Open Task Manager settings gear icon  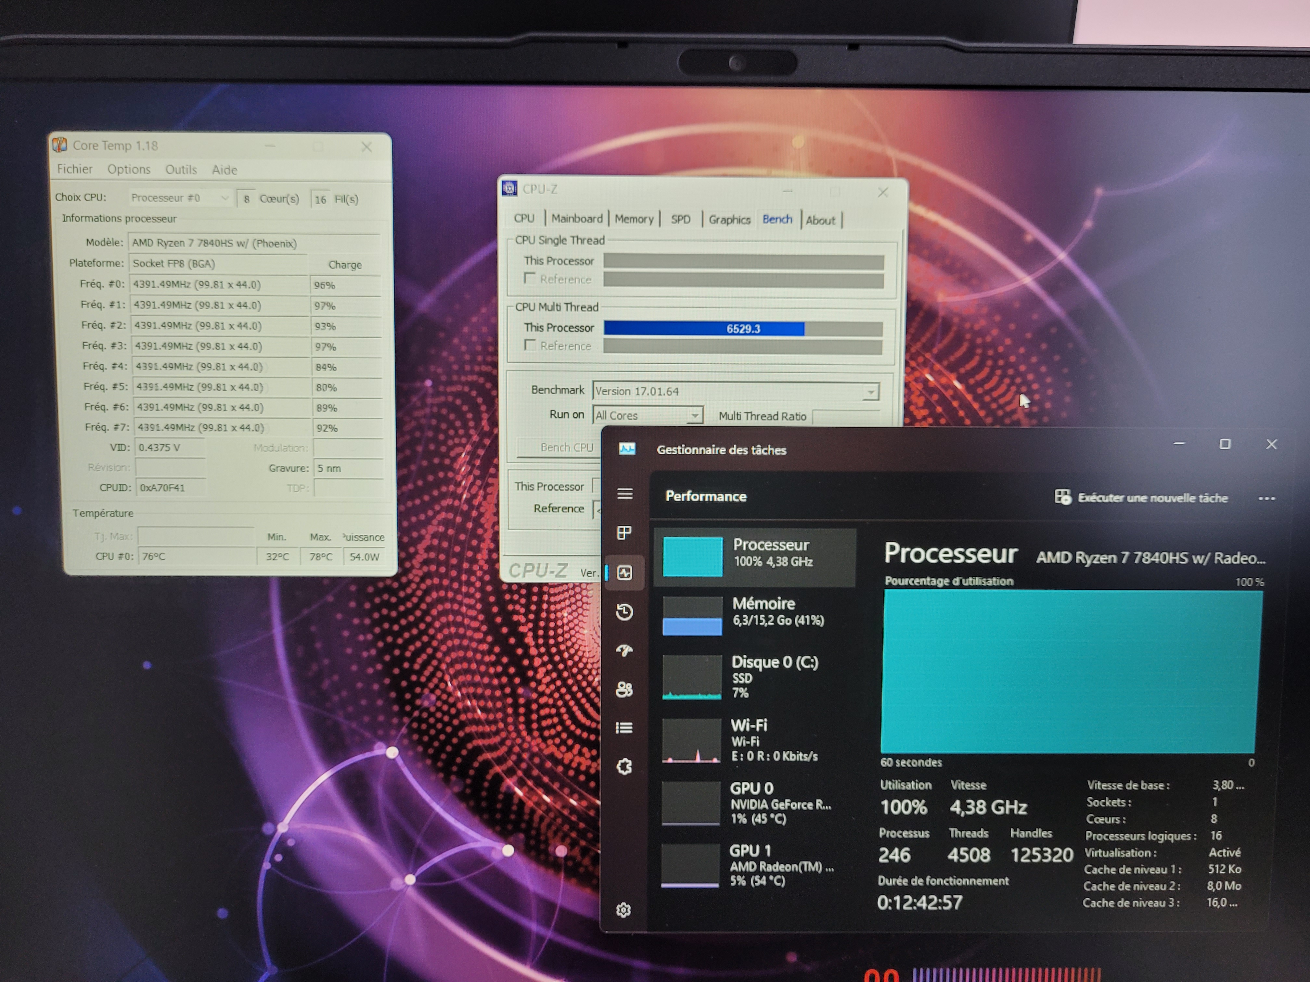click(x=623, y=910)
